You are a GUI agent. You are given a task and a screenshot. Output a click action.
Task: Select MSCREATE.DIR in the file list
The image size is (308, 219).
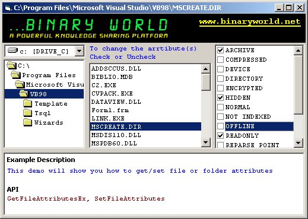coord(145,126)
